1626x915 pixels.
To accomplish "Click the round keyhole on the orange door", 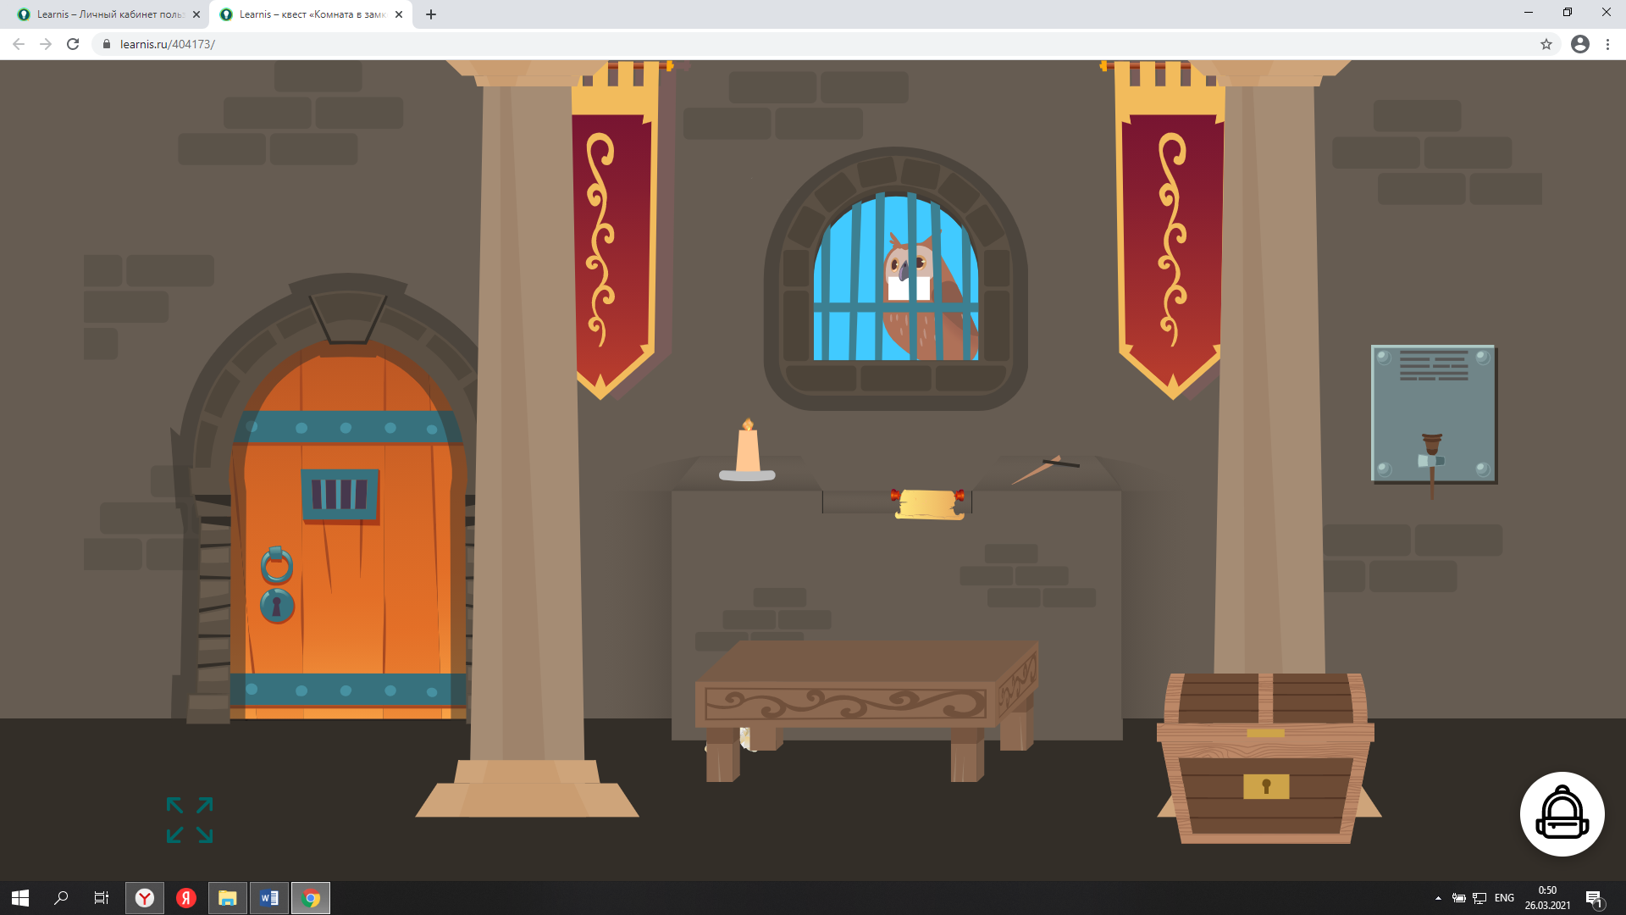I will (277, 607).
